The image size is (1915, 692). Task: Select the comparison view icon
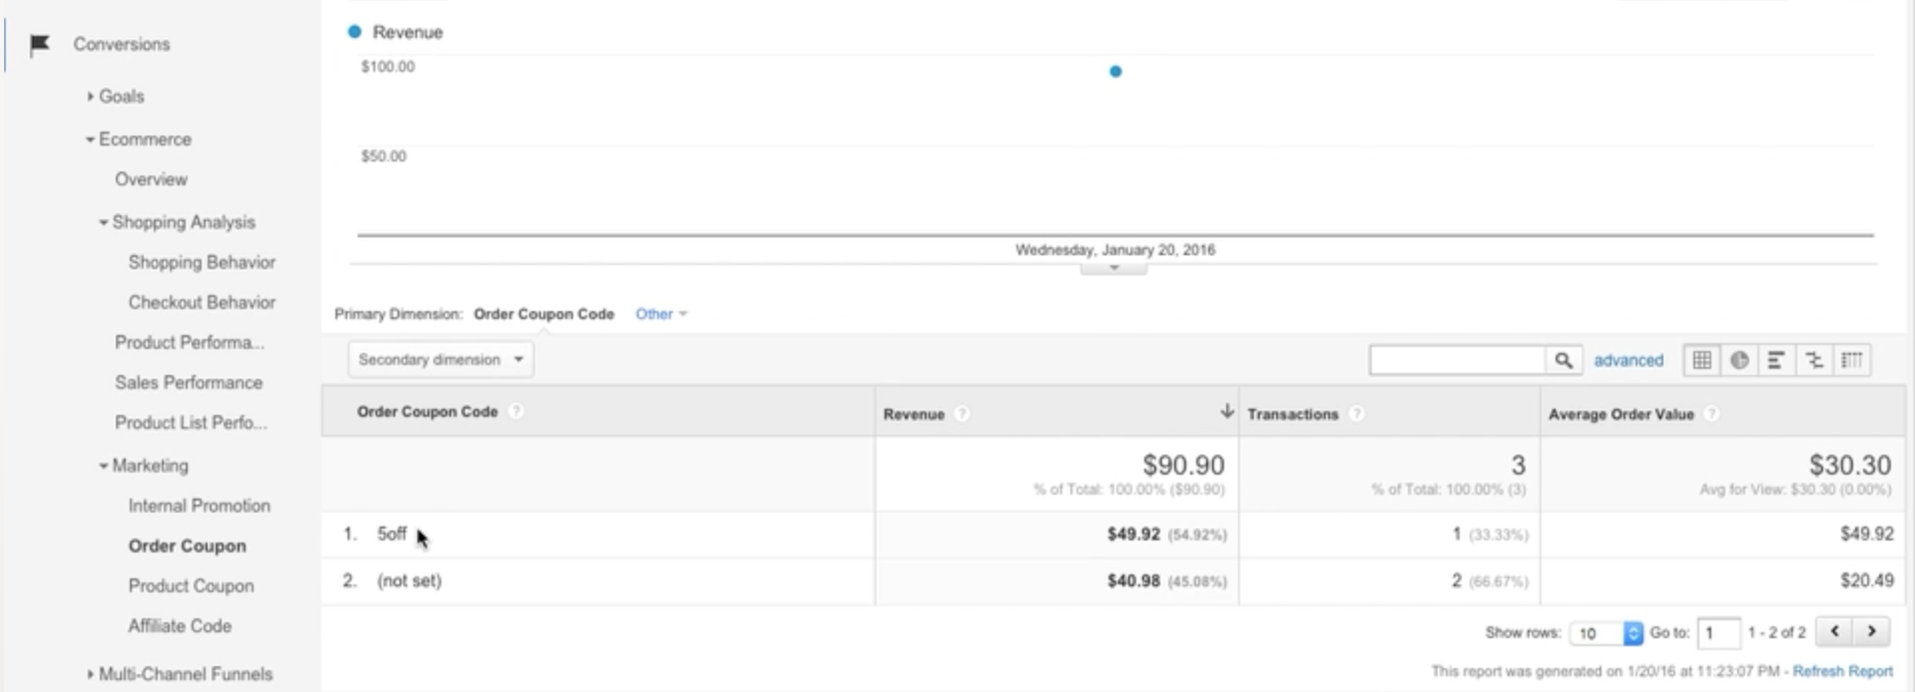(x=1814, y=360)
